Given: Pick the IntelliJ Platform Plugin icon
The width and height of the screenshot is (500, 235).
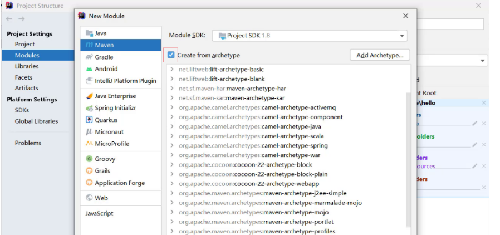Looking at the screenshot, I should coord(89,81).
